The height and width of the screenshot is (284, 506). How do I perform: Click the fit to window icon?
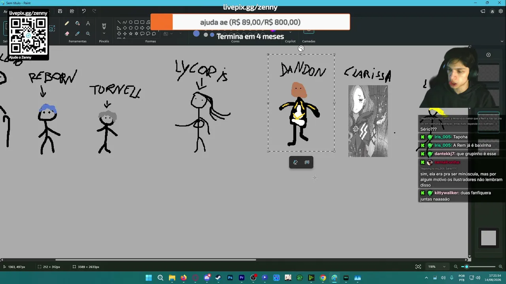coord(418,267)
